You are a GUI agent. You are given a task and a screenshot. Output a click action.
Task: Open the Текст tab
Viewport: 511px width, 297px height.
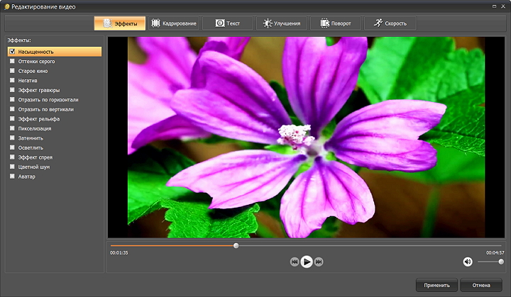click(x=228, y=23)
